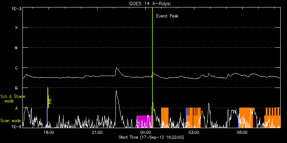Click the magenta scan block before 00:00
287x143 pixels.
coord(145,121)
